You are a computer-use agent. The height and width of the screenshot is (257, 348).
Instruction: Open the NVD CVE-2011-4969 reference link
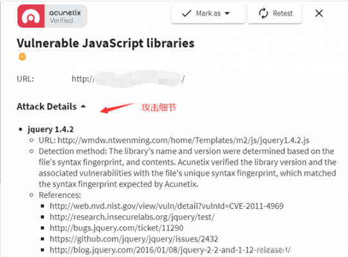[x=167, y=206]
